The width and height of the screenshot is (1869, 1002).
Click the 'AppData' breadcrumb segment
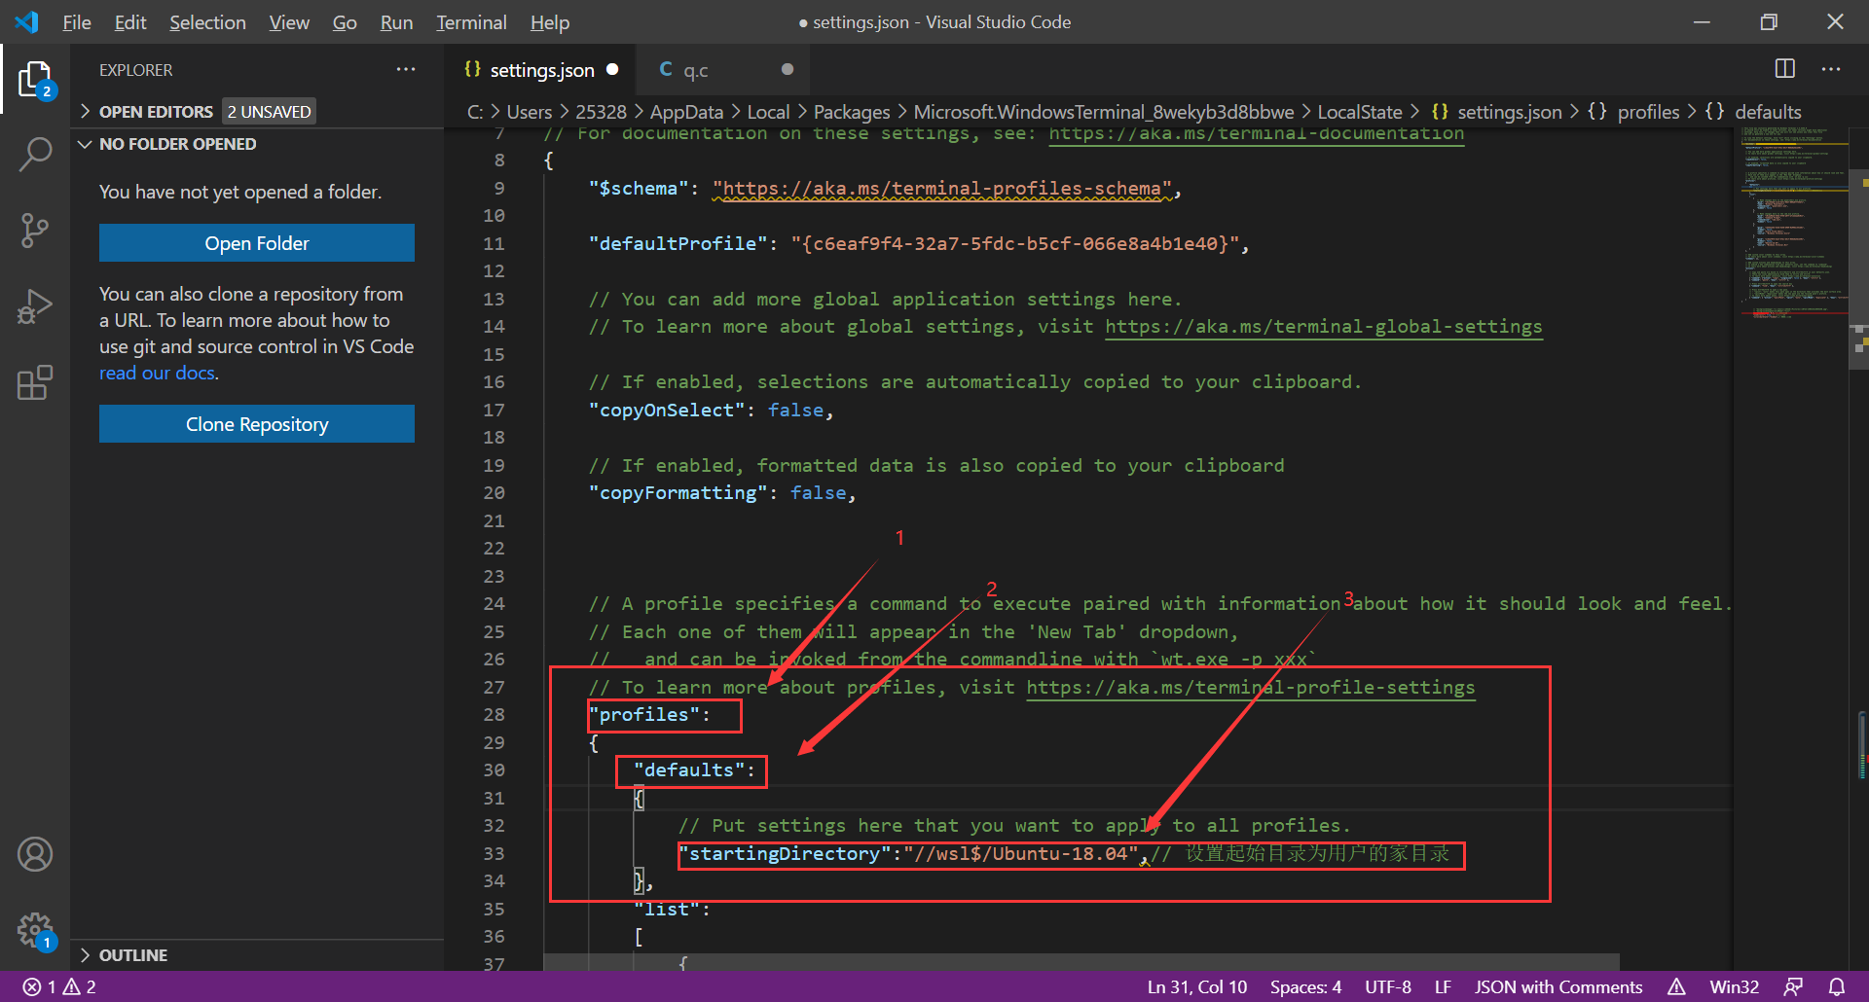[x=686, y=112]
